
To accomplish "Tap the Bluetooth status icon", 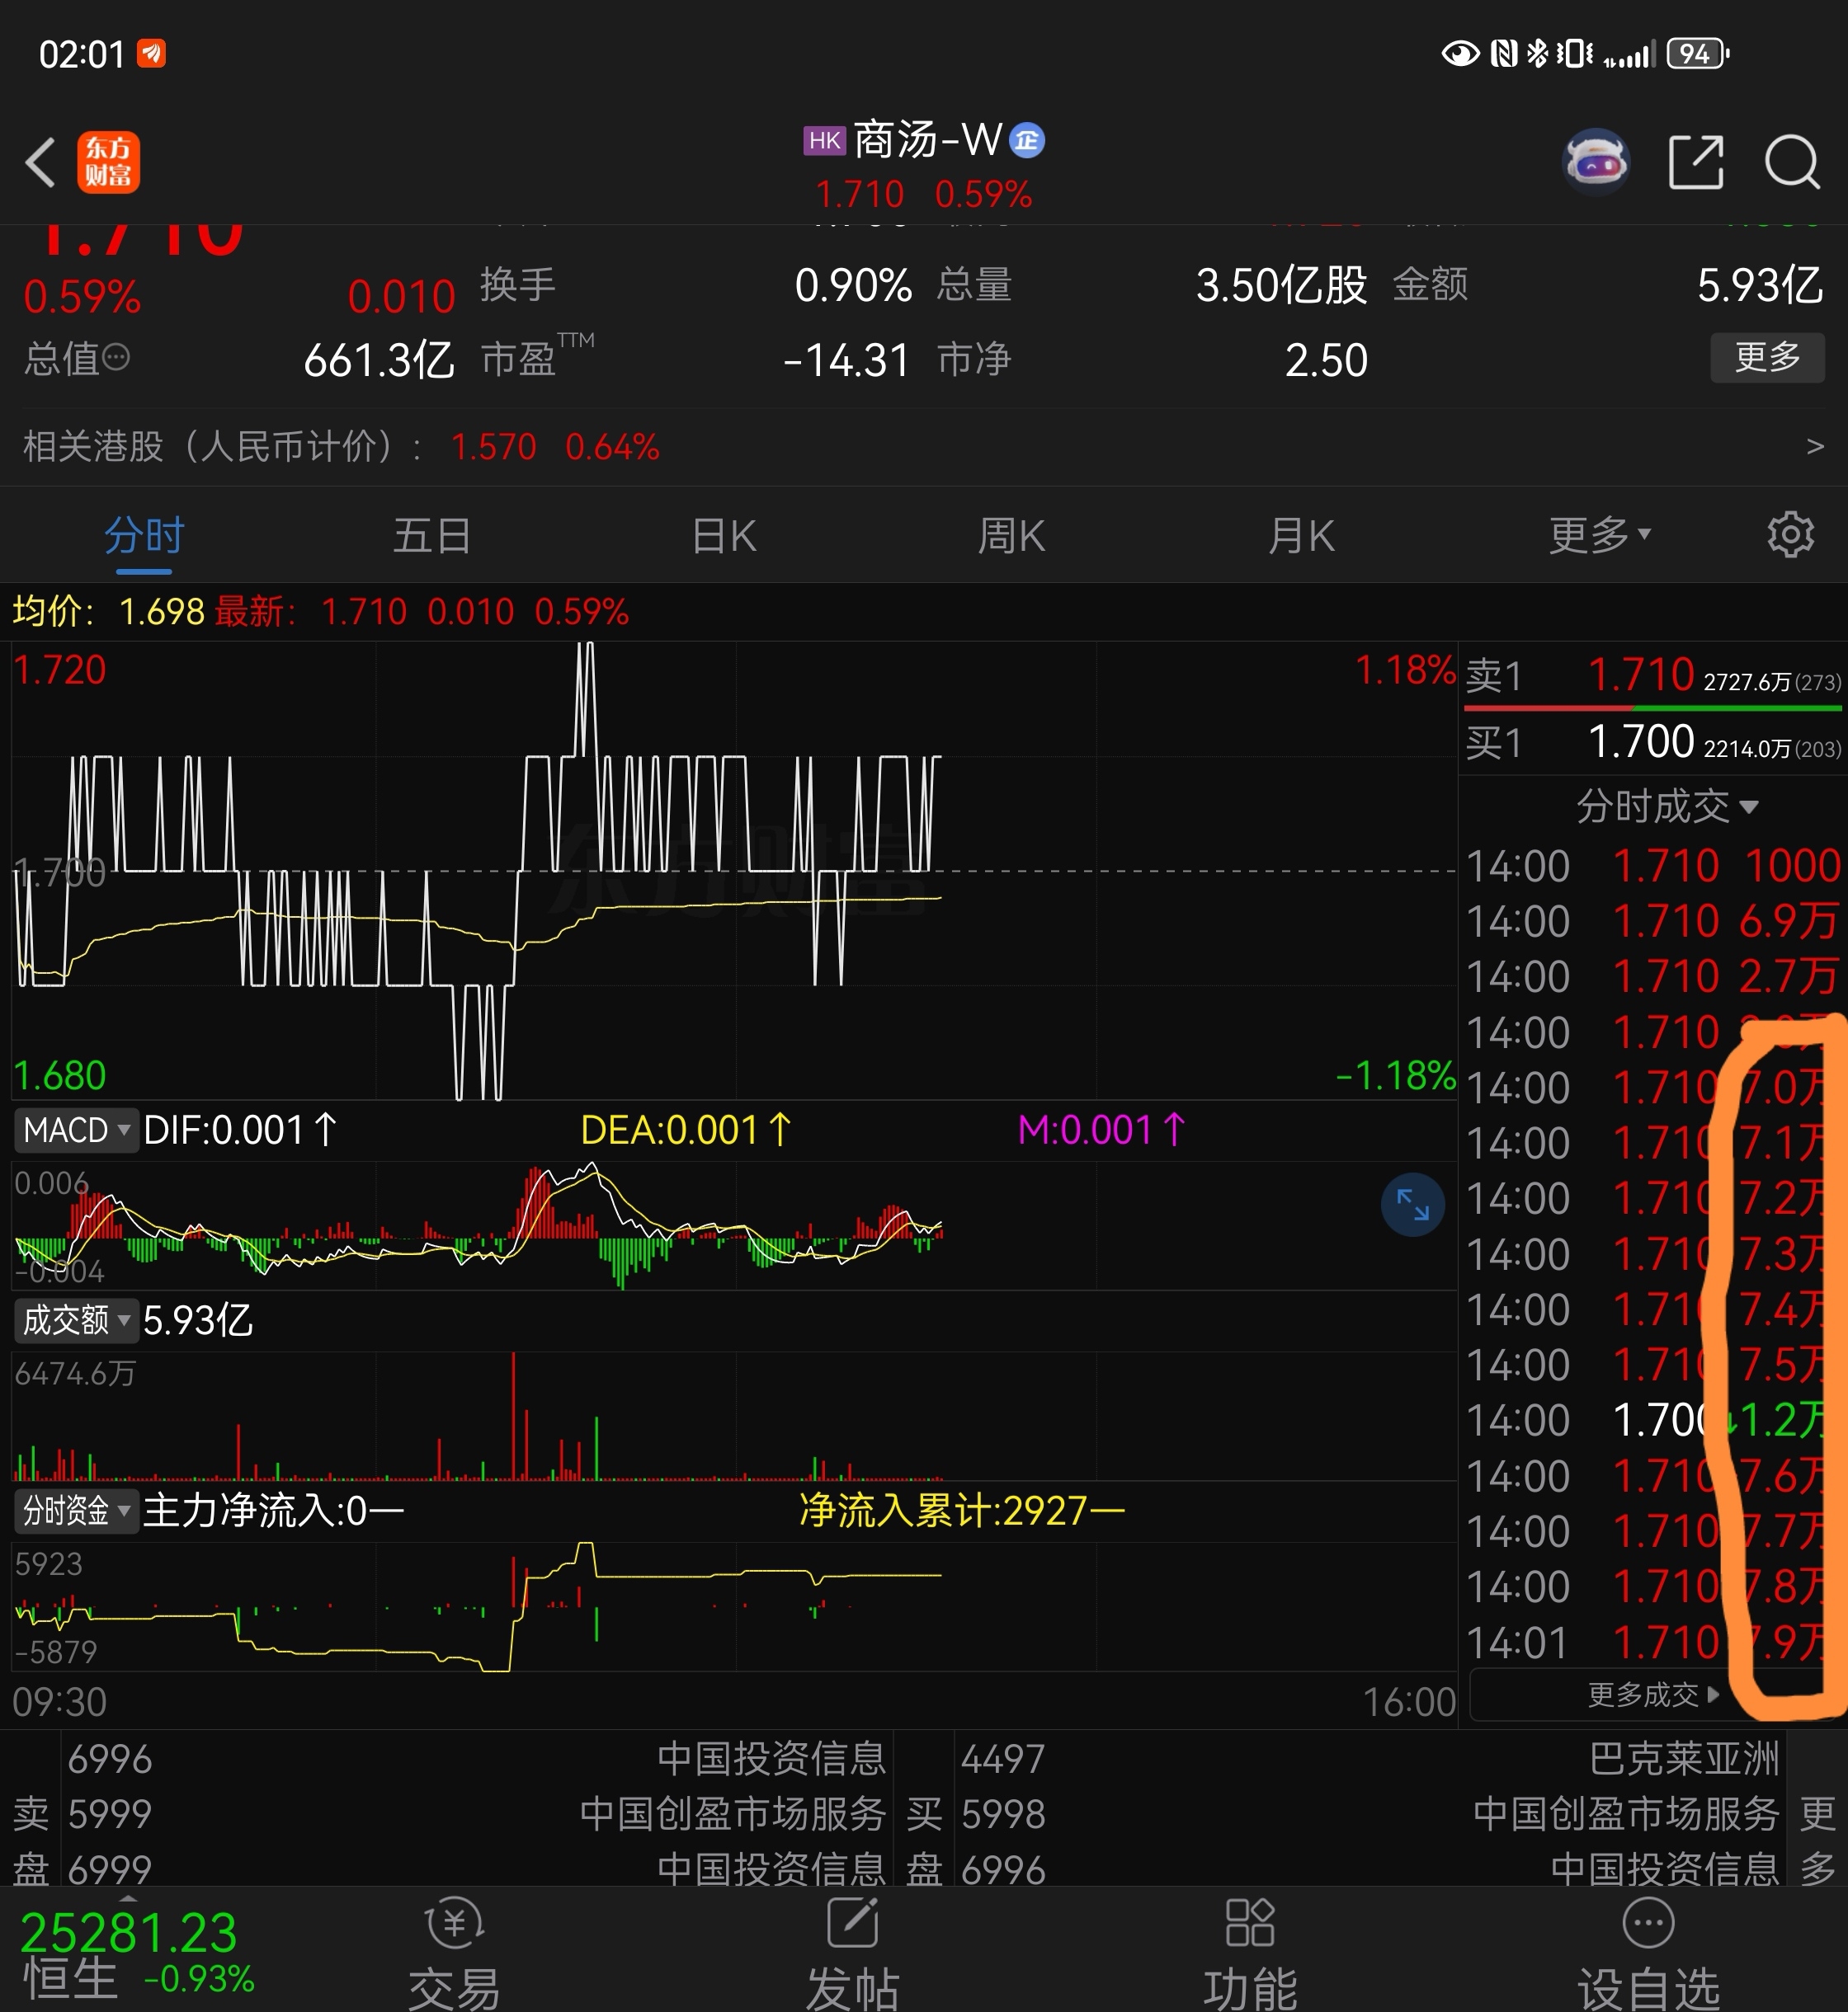I will [x=1537, y=53].
